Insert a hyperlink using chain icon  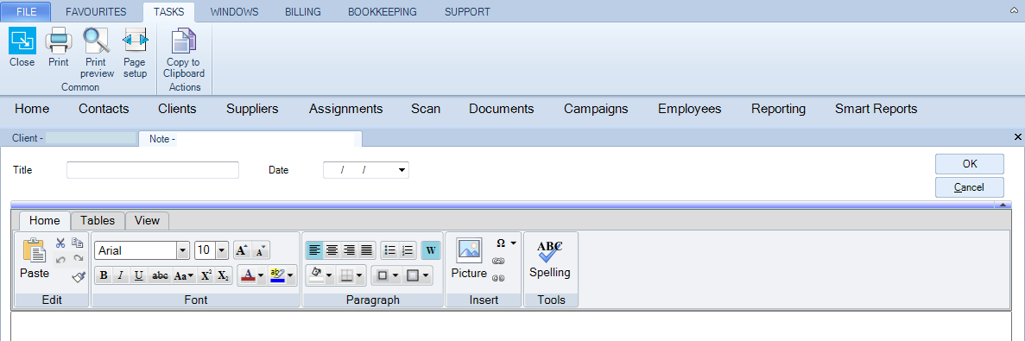[497, 261]
